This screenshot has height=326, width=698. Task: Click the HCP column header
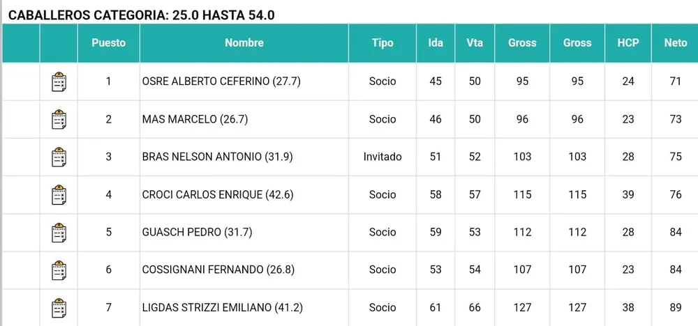coord(628,43)
